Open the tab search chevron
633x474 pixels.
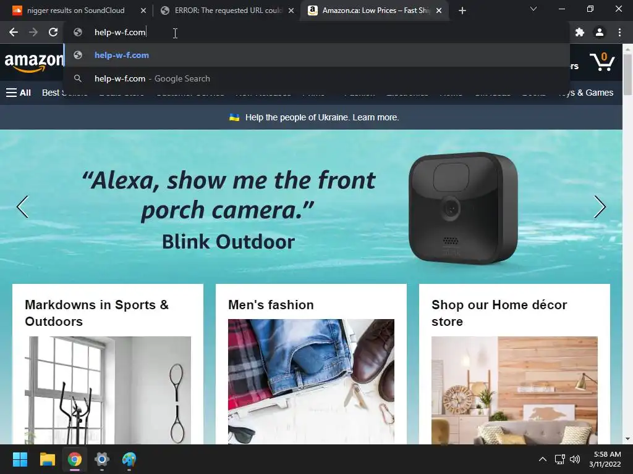[533, 9]
